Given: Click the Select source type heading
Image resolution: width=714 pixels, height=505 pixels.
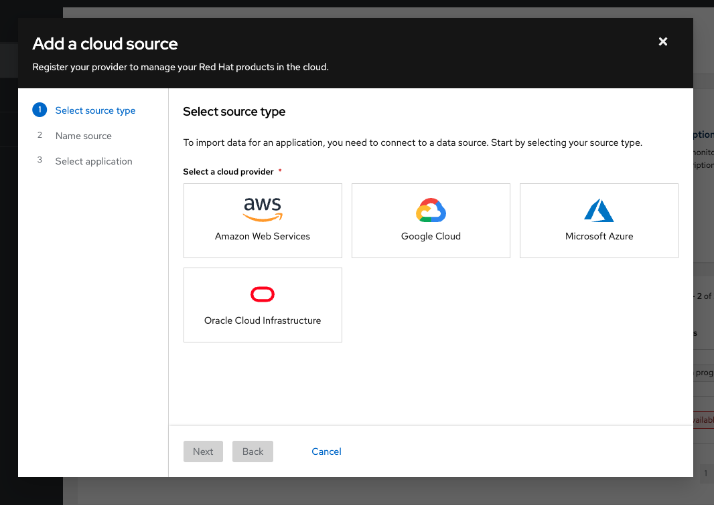Looking at the screenshot, I should tap(234, 112).
